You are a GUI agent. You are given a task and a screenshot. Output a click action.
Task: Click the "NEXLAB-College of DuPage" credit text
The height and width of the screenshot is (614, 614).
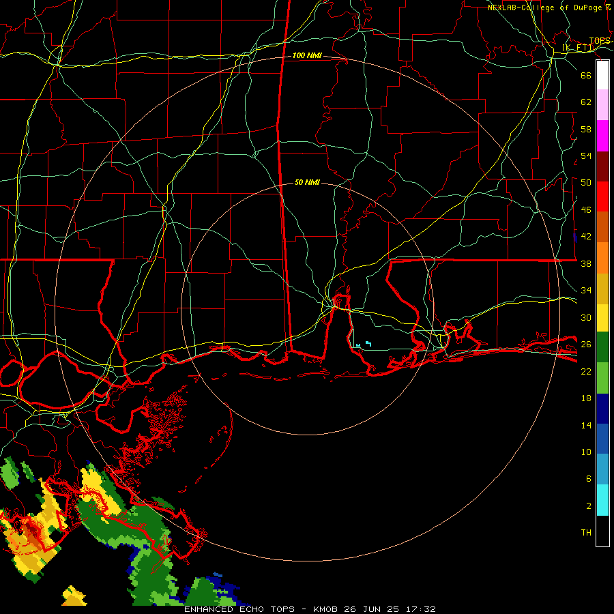pyautogui.click(x=544, y=8)
